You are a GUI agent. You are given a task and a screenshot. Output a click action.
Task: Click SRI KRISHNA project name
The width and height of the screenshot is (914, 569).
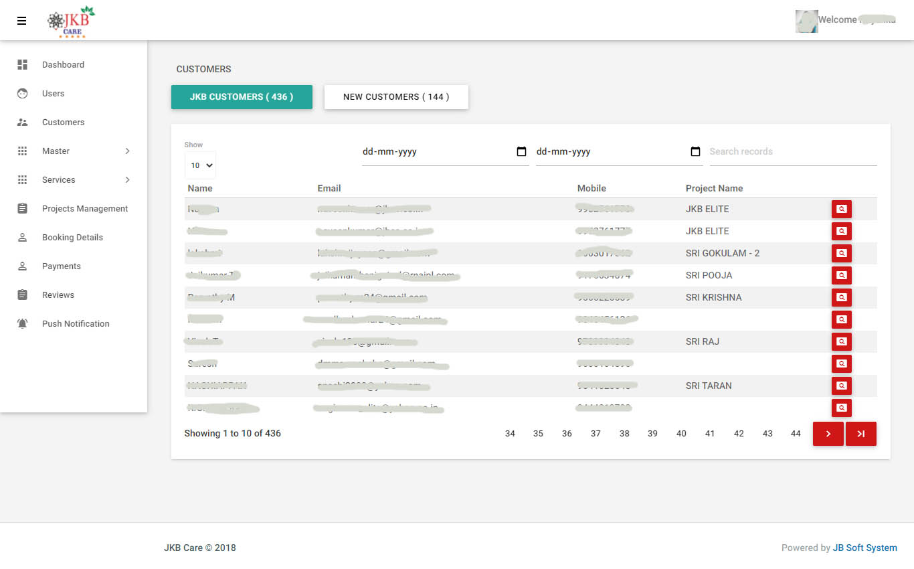pyautogui.click(x=713, y=297)
